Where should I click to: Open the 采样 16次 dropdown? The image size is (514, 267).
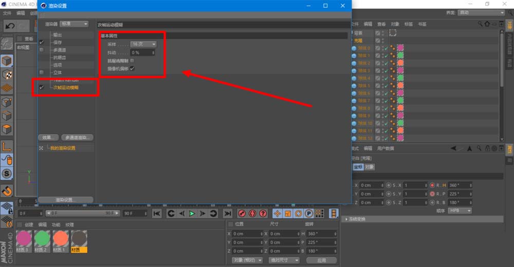pyautogui.click(x=143, y=44)
